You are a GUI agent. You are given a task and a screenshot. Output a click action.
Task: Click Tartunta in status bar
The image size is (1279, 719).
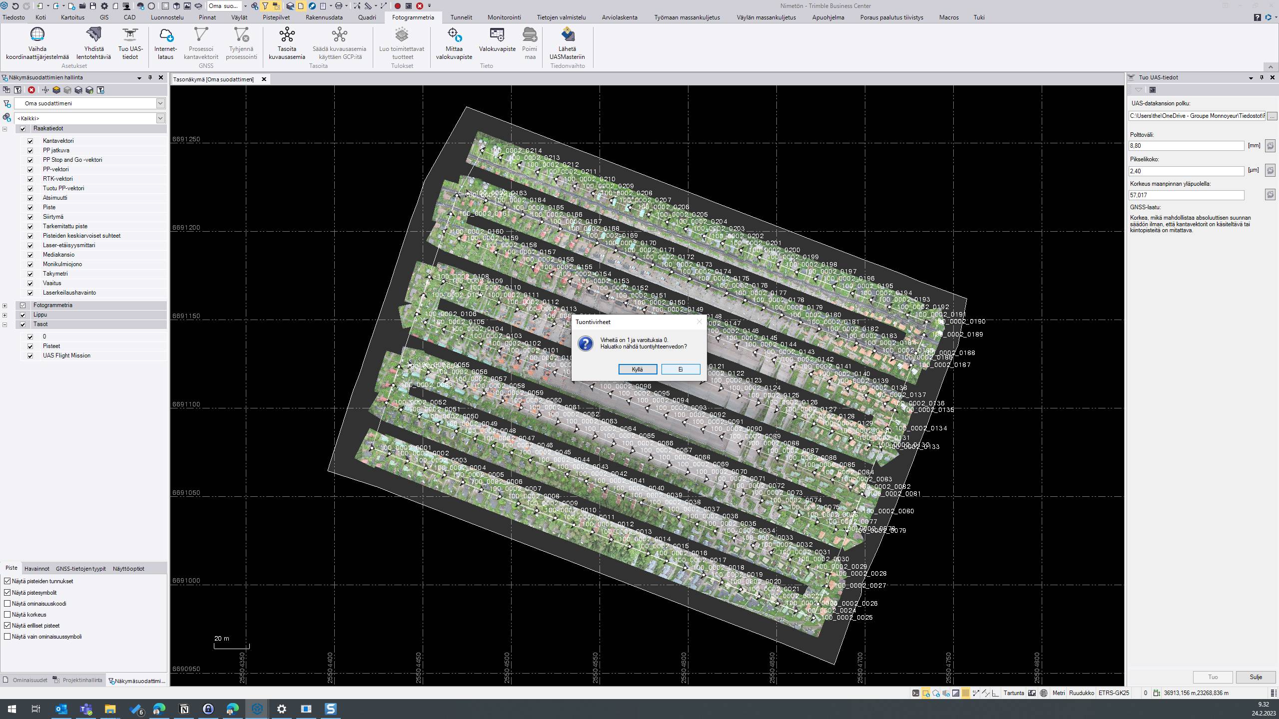(x=1014, y=693)
